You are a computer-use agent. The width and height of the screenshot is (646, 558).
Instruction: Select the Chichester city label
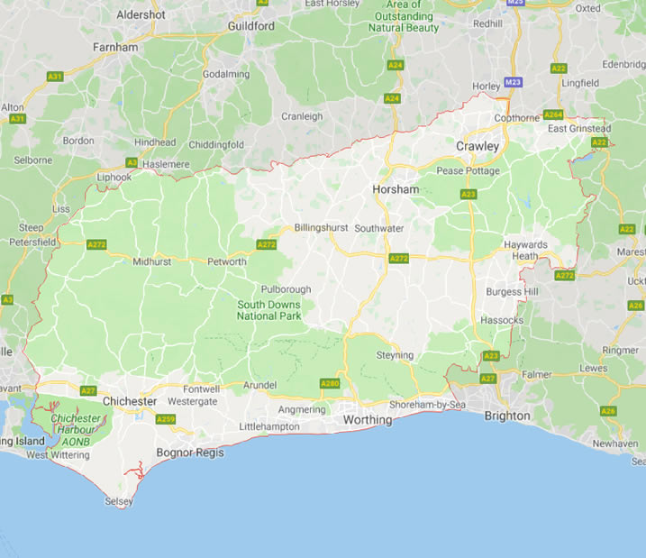130,401
